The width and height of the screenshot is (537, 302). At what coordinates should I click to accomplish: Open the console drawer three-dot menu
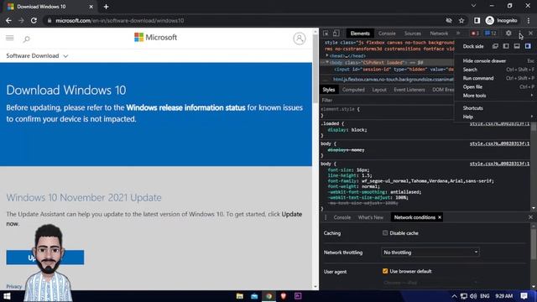326,217
